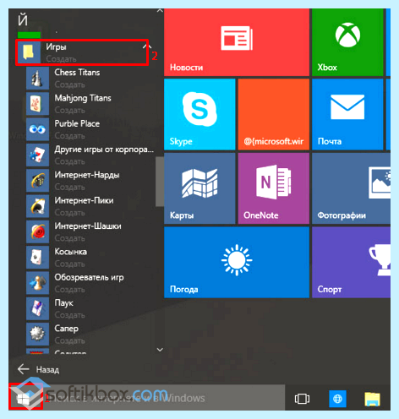399x419 pixels.
Task: Open the Обозреватель игр icon
Action: click(x=37, y=283)
